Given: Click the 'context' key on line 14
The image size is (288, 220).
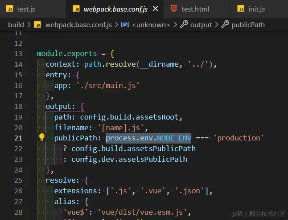Looking at the screenshot, I should (61, 64).
